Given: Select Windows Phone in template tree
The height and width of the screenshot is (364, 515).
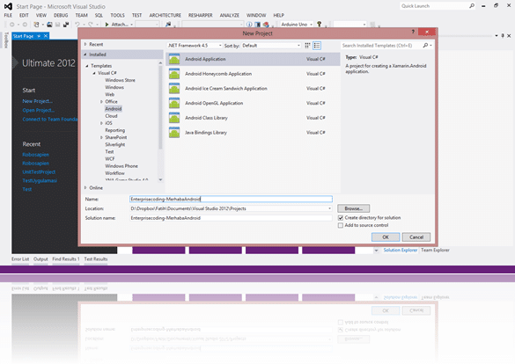Looking at the screenshot, I should coord(121,166).
